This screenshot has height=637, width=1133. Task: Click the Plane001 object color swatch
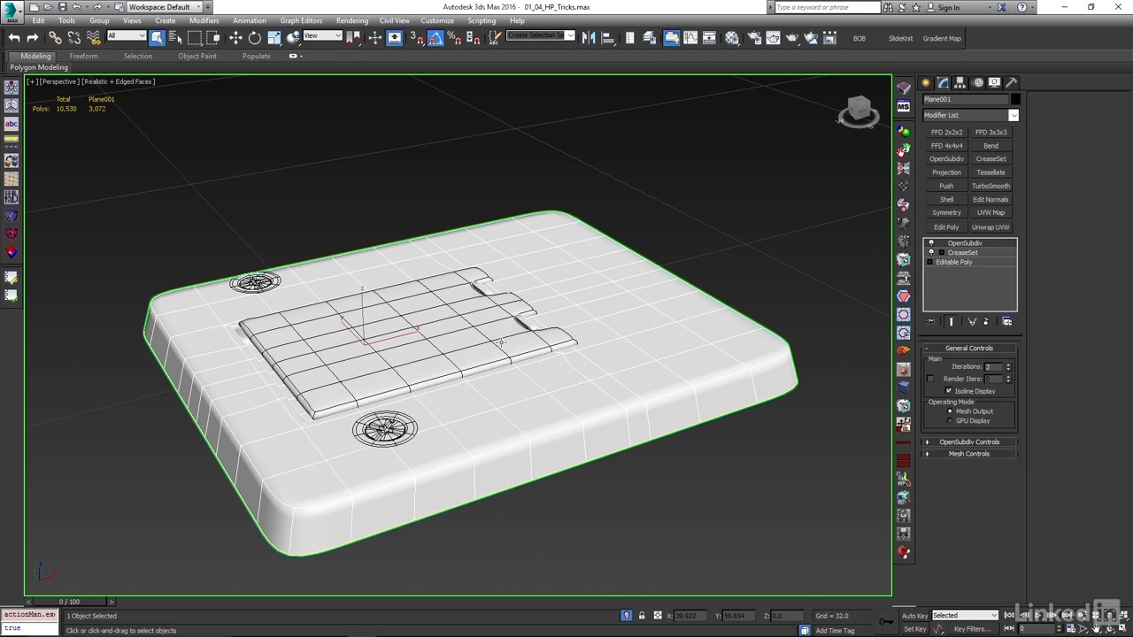tap(1015, 99)
